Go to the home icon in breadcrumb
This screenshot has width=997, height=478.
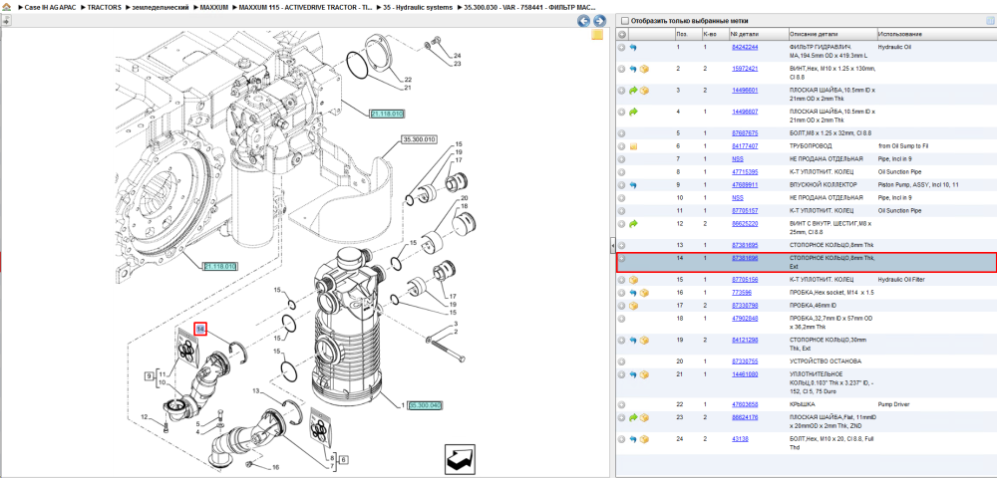pos(6,7)
